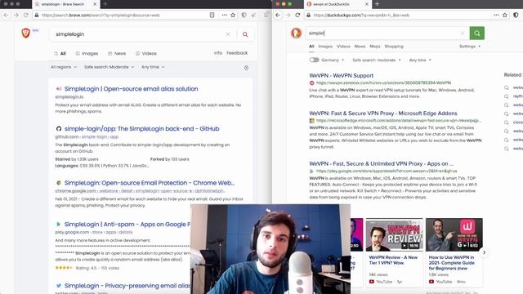Click the Brave Feedback link

237,53
